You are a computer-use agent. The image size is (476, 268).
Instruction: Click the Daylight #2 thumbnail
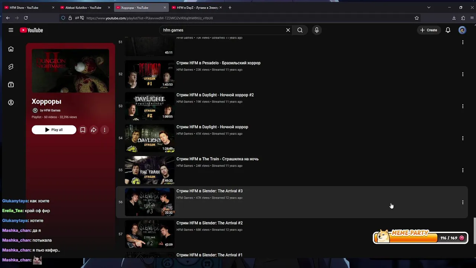click(x=149, y=106)
